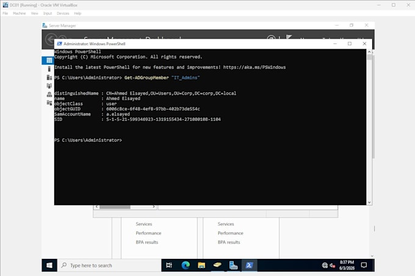Click Server Manager bottom scroll down arrow
The height and width of the screenshot is (276, 415).
coord(372,256)
